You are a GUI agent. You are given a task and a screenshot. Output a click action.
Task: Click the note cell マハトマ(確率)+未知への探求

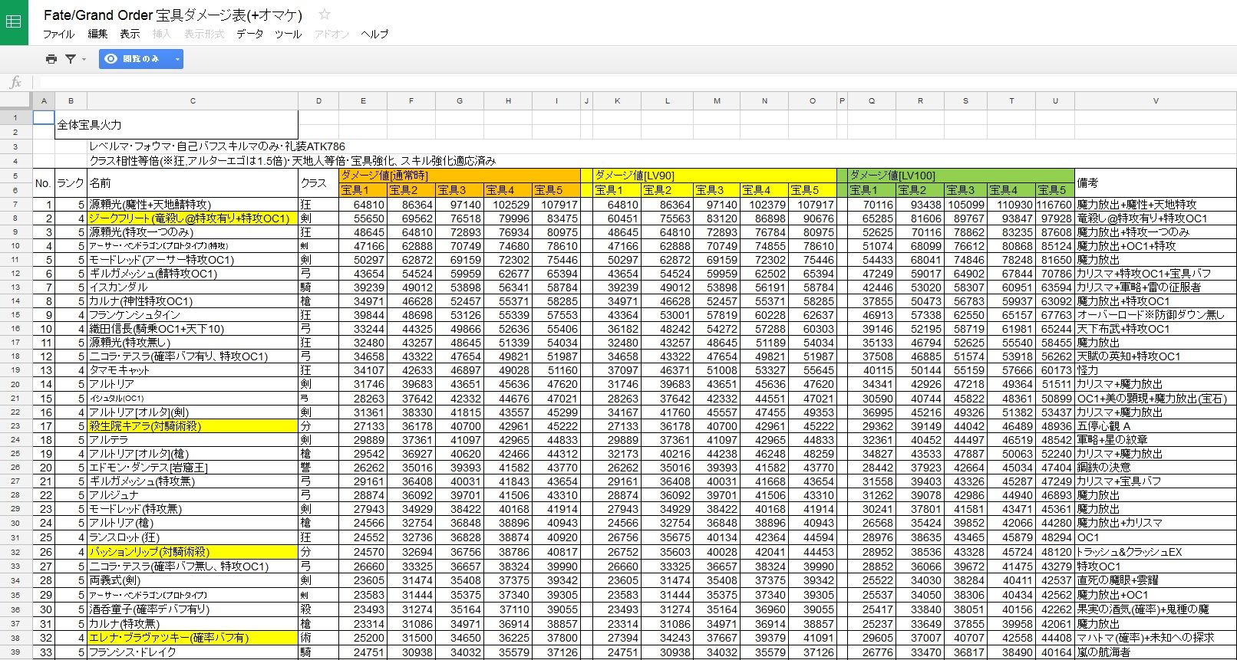click(1156, 638)
